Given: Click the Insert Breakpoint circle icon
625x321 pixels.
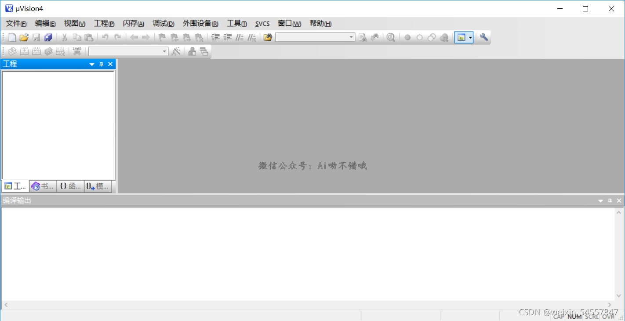Looking at the screenshot, I should 407,37.
